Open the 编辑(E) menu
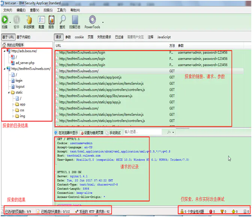The height and width of the screenshot is (217, 252). (21, 10)
